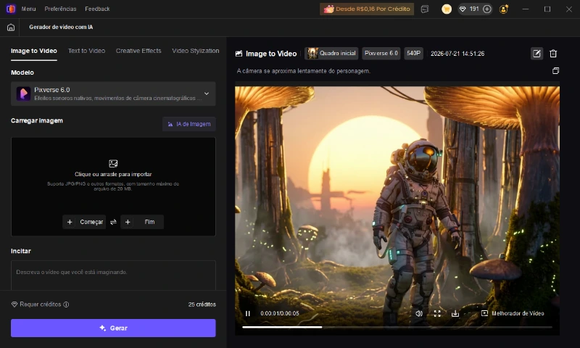Image resolution: width=580 pixels, height=348 pixels.
Task: Enter fullscreen video playback
Action: coord(437,313)
